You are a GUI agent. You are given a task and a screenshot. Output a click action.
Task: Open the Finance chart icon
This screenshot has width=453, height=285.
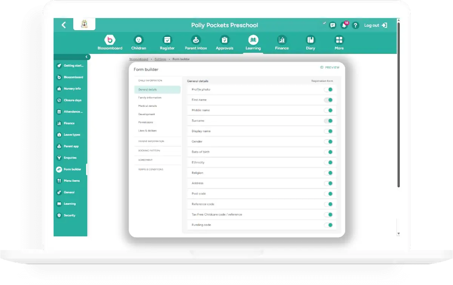[x=282, y=40]
